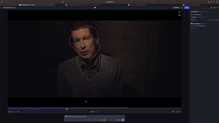Mute the video volume icon
This screenshot has height=123, width=219.
(x=18, y=112)
